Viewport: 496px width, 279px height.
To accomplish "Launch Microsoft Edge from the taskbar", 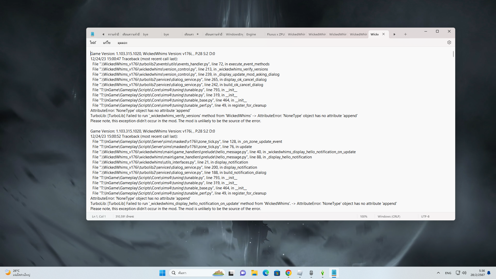I will coord(266,273).
